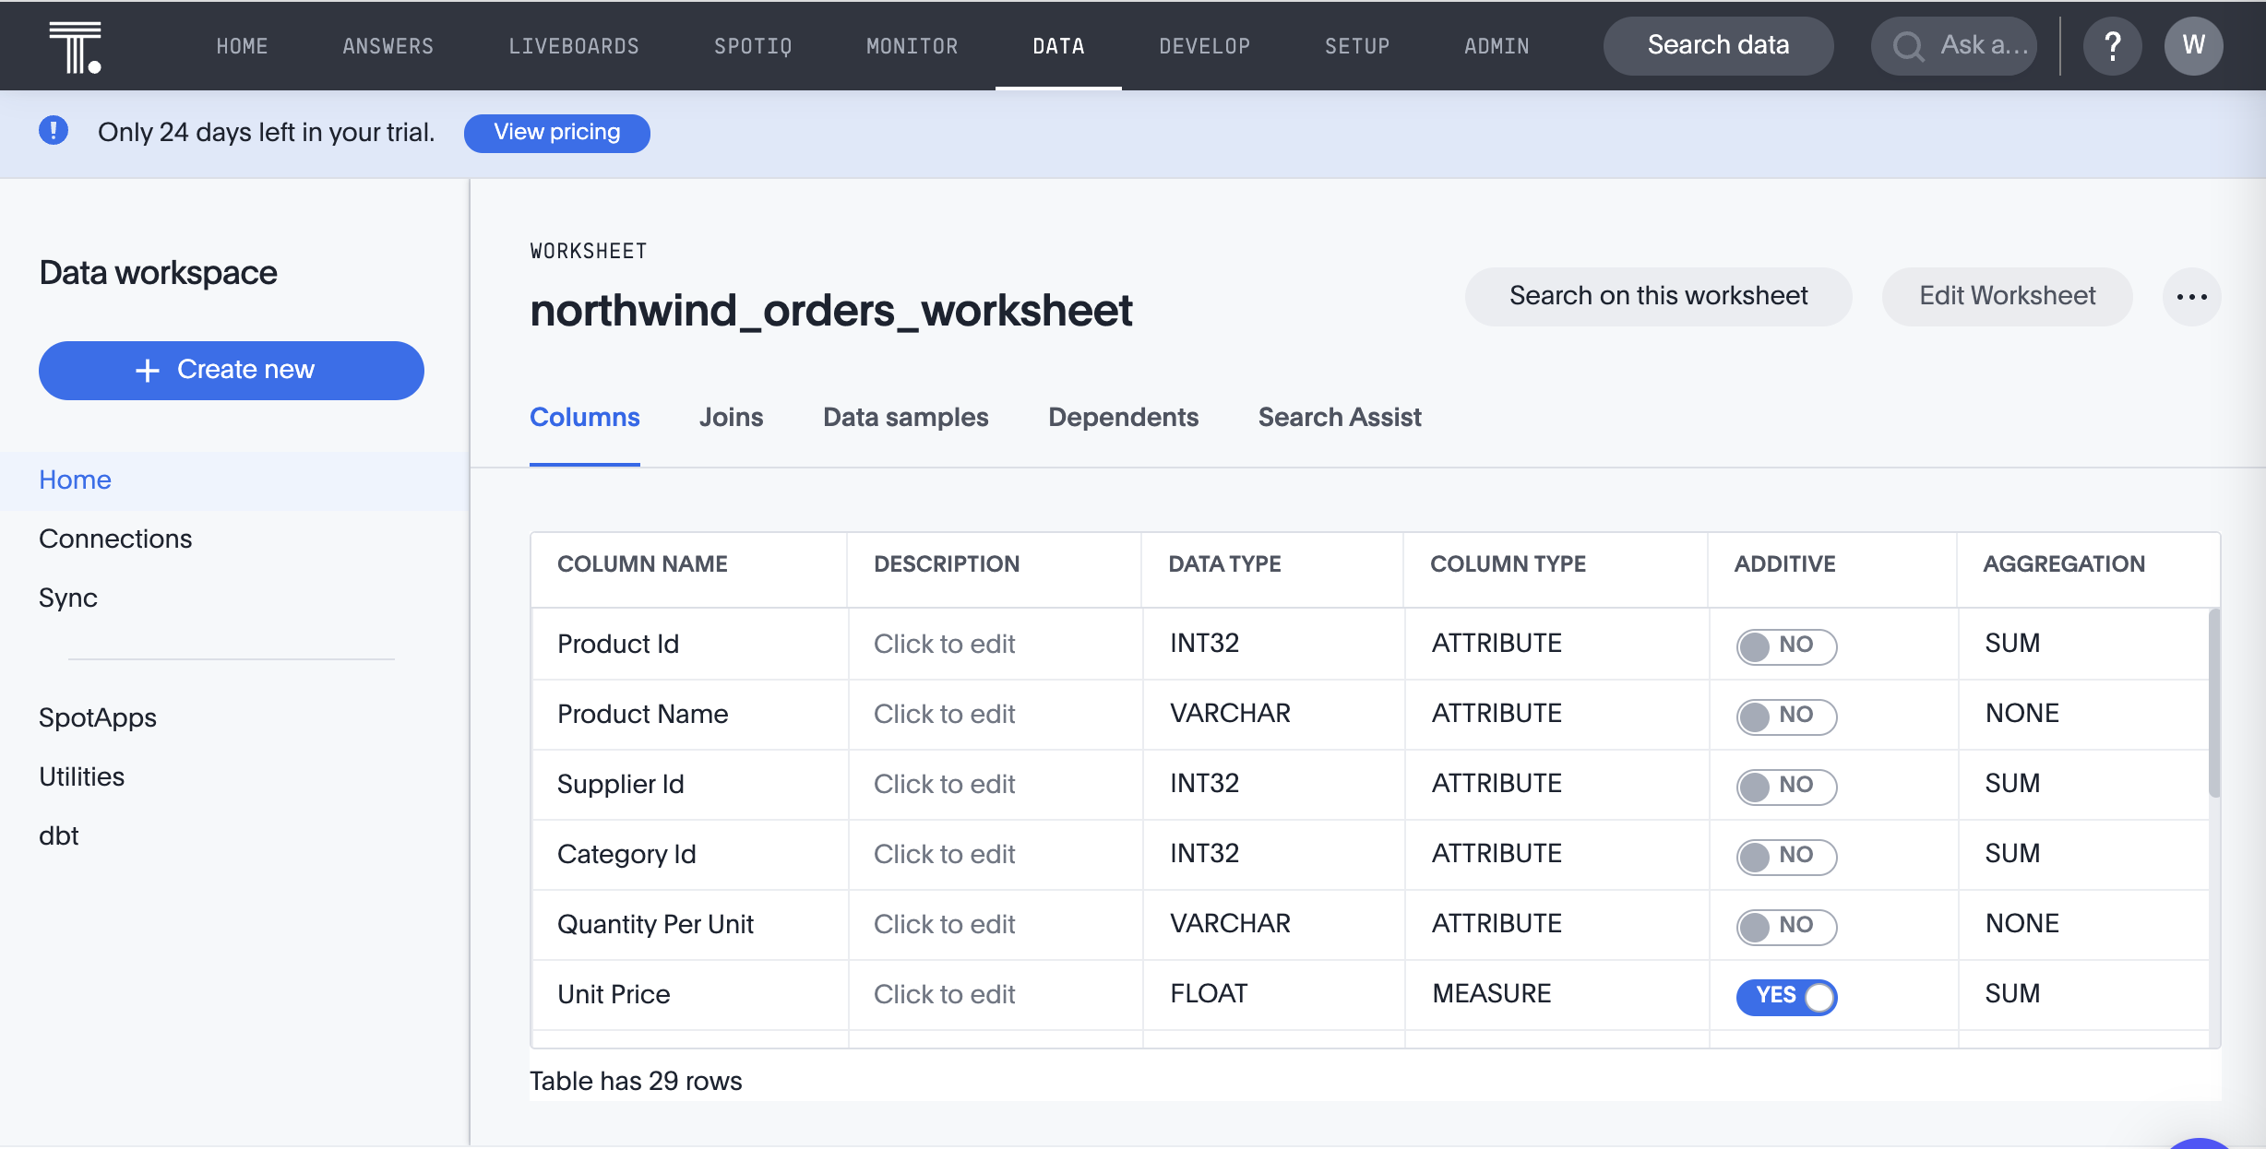Change Data Type FLOAT for Unit Price
Viewport: 2266px width, 1149px height.
pyautogui.click(x=1209, y=993)
